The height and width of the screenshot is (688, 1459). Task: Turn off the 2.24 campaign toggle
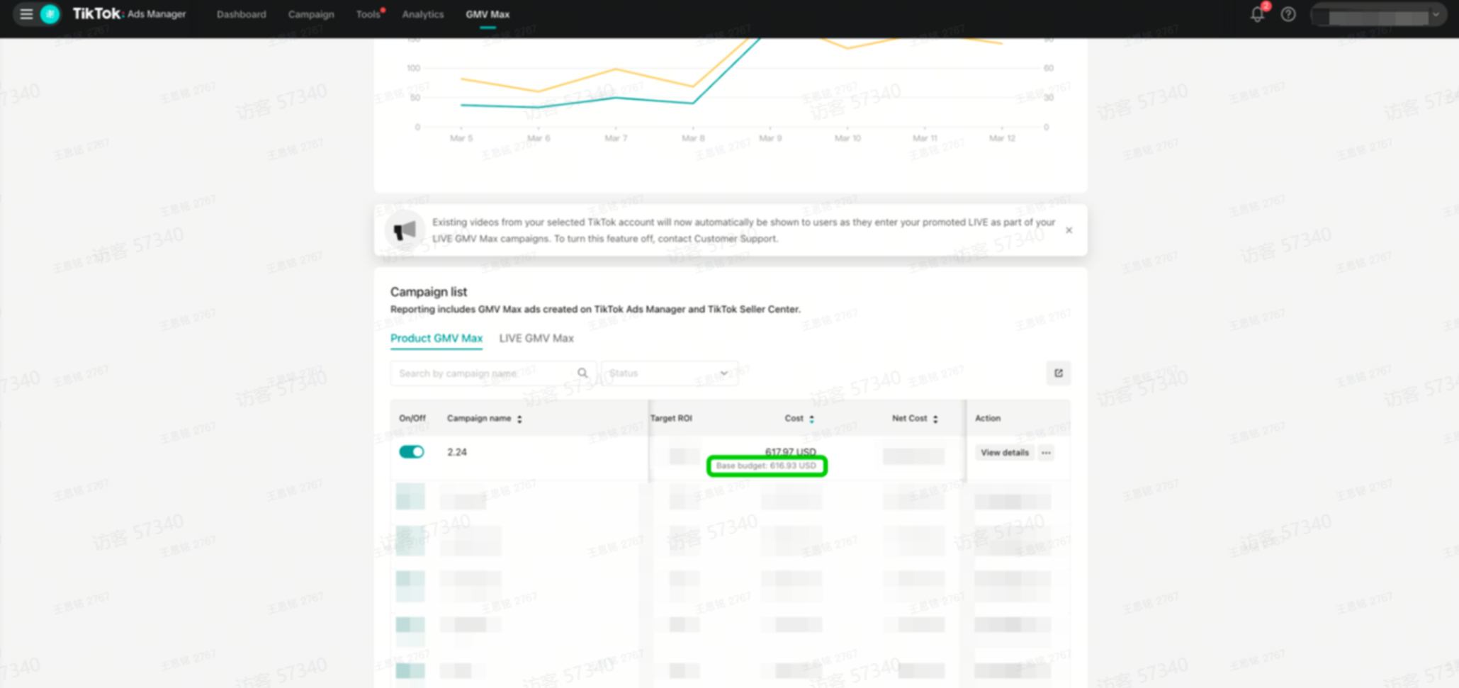pos(412,452)
